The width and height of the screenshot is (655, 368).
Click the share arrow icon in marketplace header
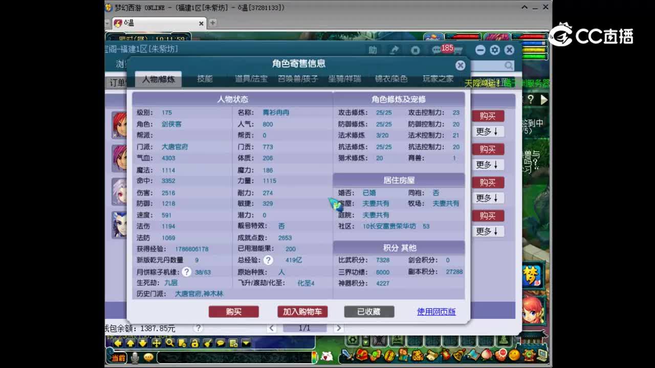[x=395, y=50]
